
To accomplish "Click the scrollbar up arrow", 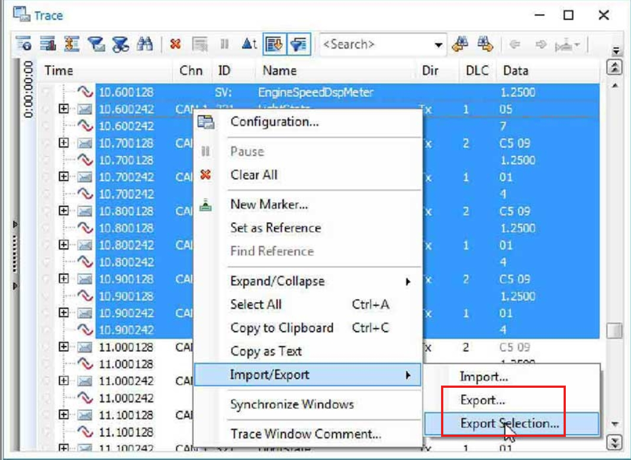I will [x=614, y=86].
